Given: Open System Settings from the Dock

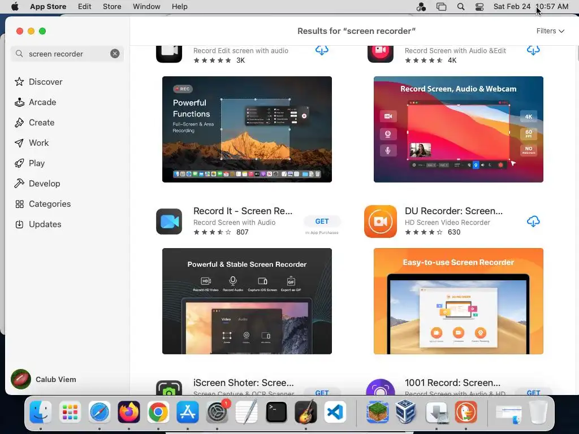Looking at the screenshot, I should (217, 412).
